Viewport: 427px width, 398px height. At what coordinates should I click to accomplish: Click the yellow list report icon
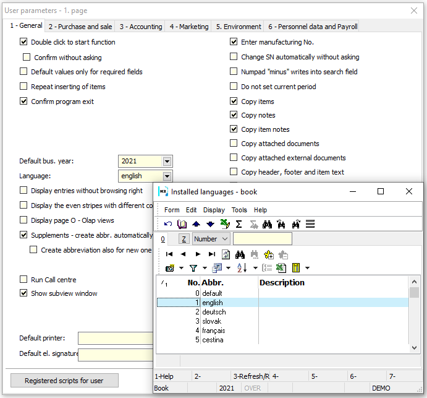[296, 268]
